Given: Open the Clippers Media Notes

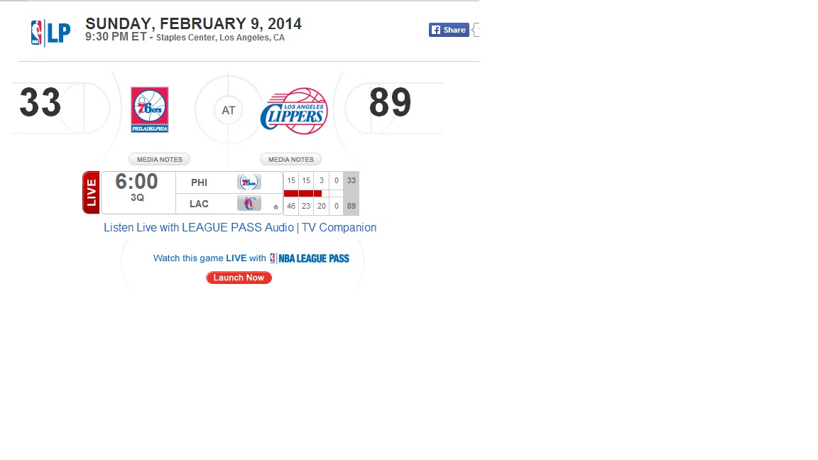Looking at the screenshot, I should tap(291, 159).
